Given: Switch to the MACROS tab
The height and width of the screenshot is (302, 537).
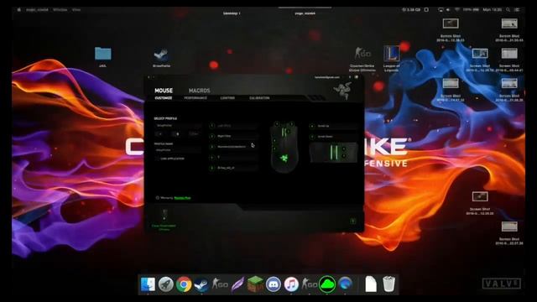Looking at the screenshot, I should point(200,91).
